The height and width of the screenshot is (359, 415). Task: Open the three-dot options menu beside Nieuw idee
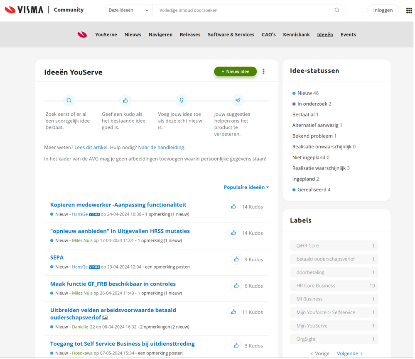click(x=263, y=72)
